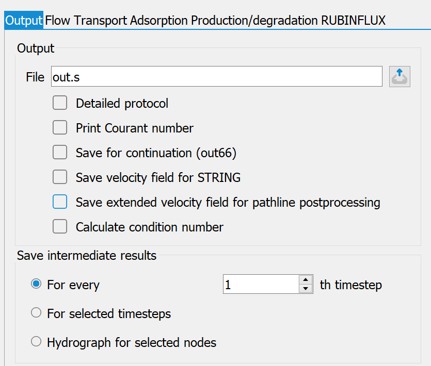Check Calculate condition number
The image size is (431, 366).
point(60,226)
